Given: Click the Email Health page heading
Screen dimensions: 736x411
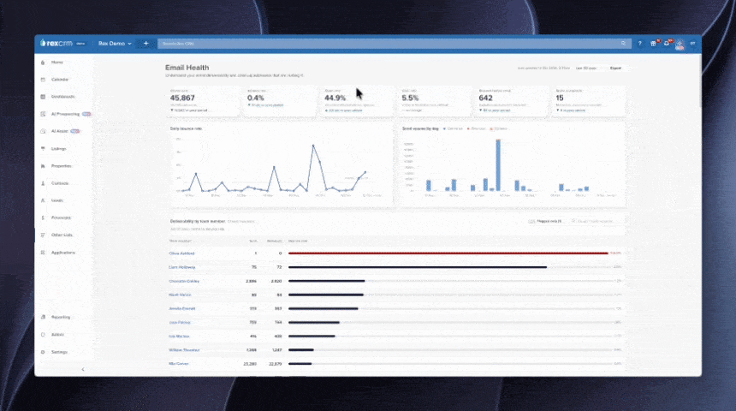Looking at the screenshot, I should [x=187, y=68].
